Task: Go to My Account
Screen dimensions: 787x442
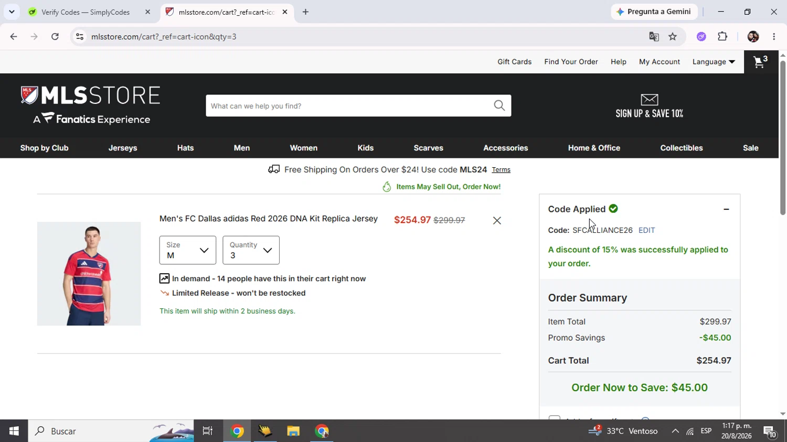Action: pyautogui.click(x=660, y=62)
